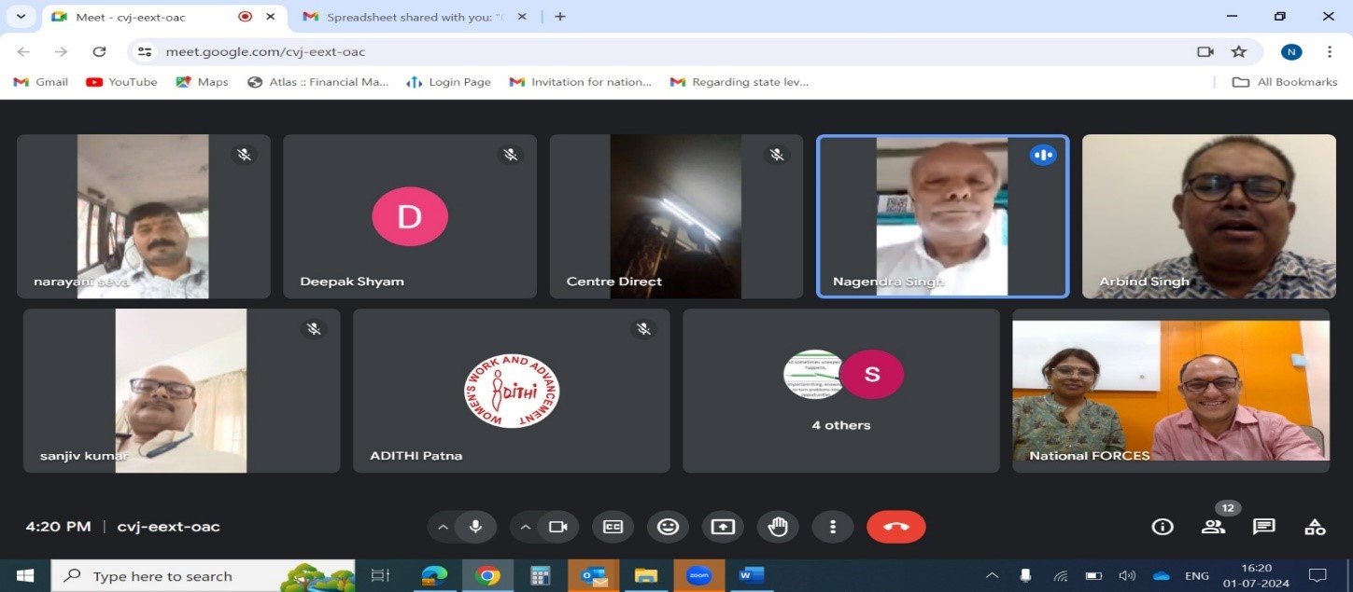The image size is (1353, 592).
Task: Mute the microphone in Meet
Action: 475,527
